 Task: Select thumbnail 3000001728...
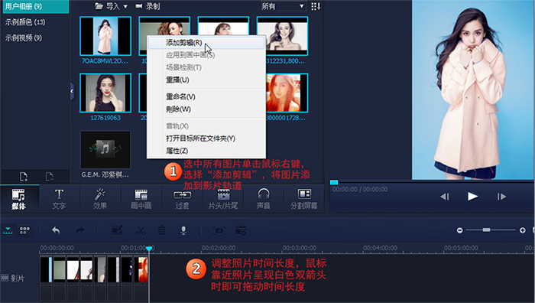point(287,93)
